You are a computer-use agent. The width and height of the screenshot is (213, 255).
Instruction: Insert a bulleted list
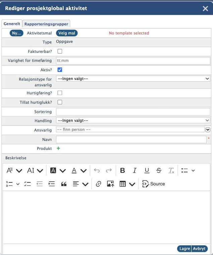(x=184, y=170)
